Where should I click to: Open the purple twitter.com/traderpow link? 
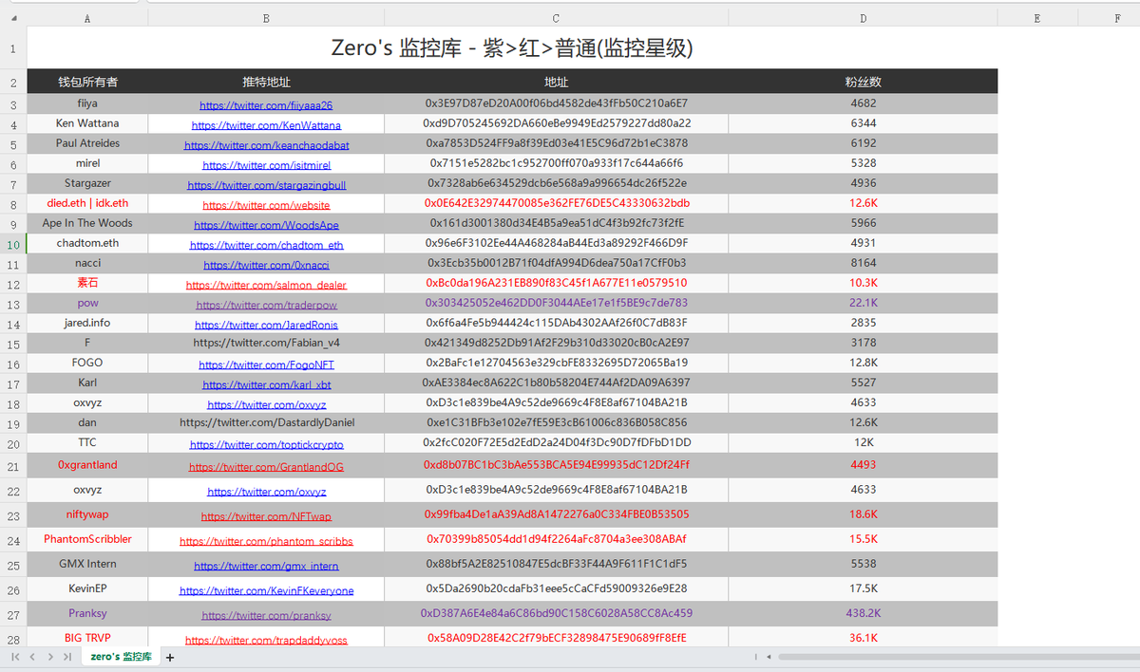click(266, 305)
